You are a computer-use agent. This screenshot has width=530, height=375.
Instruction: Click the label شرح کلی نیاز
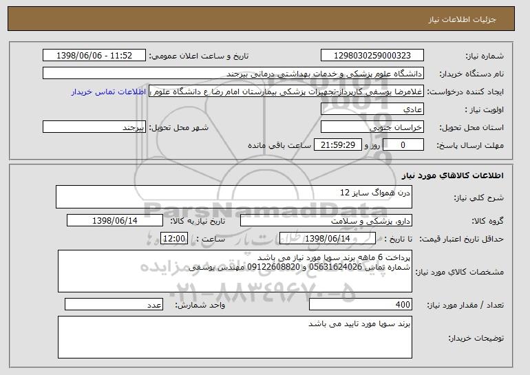pos(478,198)
